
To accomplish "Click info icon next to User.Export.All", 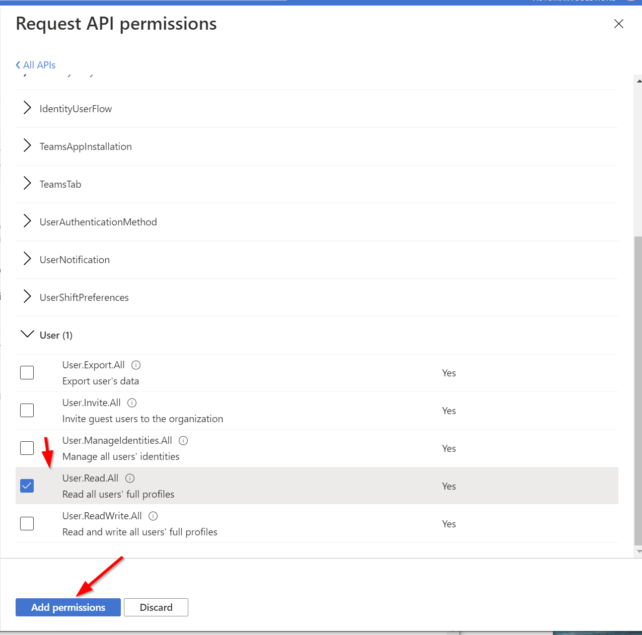I will pyautogui.click(x=136, y=365).
